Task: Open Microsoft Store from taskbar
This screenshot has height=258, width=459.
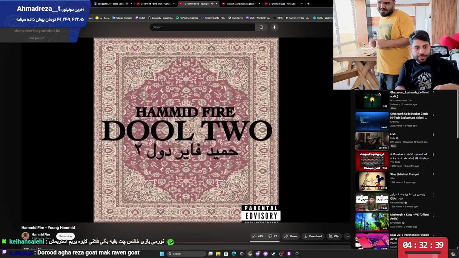Action: click(x=226, y=254)
